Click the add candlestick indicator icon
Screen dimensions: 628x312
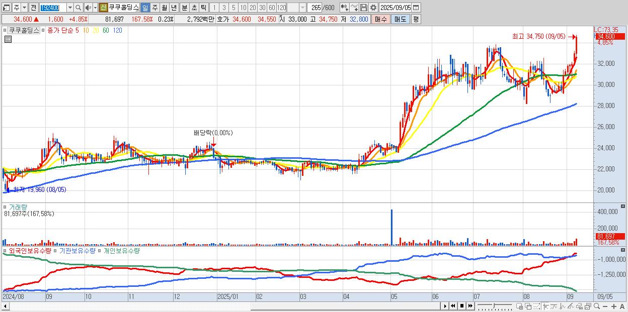click(344, 8)
